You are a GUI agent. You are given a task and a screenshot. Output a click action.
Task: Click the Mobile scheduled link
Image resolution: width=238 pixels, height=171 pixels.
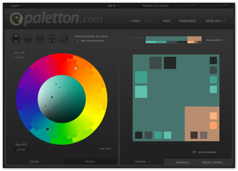click(x=185, y=5)
